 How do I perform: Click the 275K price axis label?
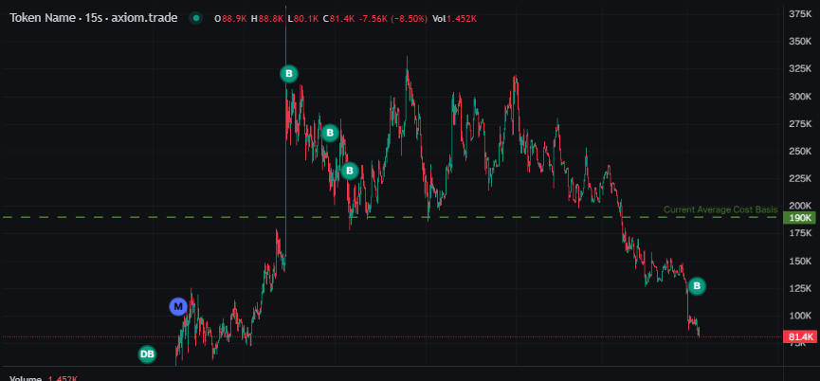pyautogui.click(x=800, y=123)
